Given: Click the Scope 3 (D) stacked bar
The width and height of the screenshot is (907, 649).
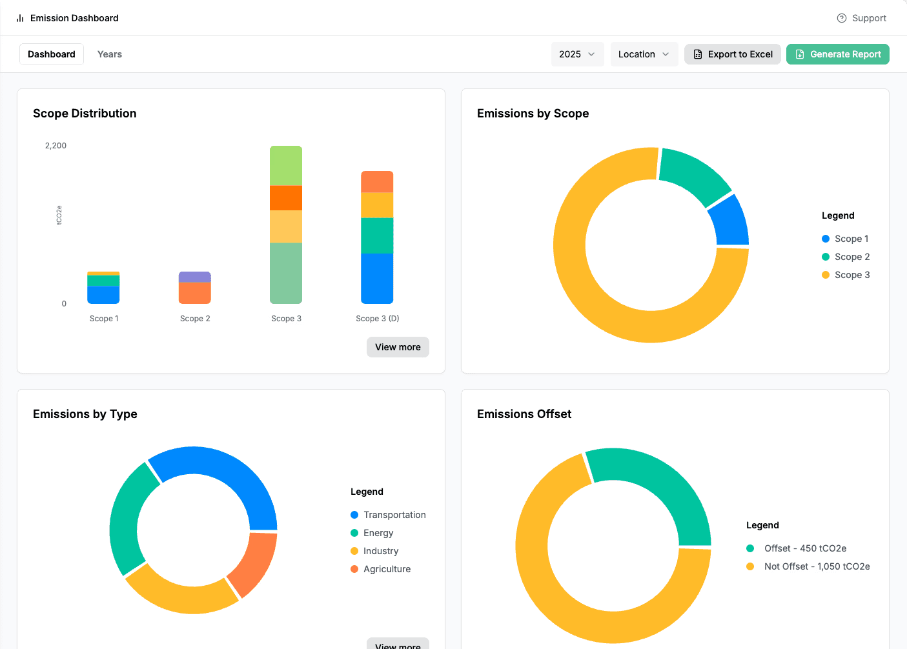Looking at the screenshot, I should point(377,237).
